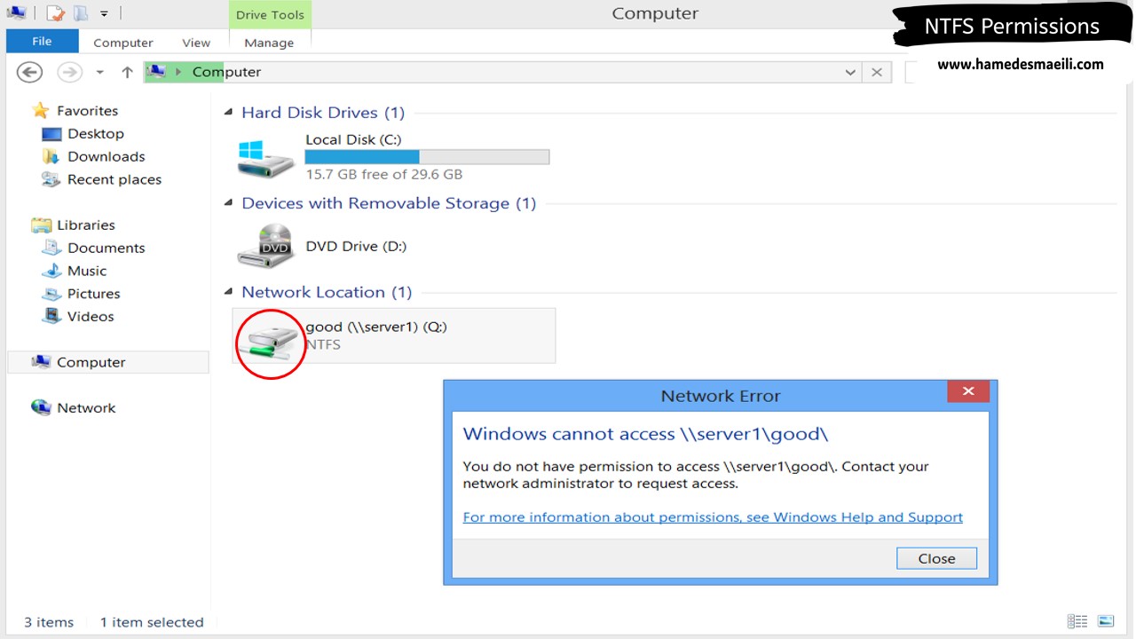Select the Local Disk (C:) capacity bar

pyautogui.click(x=427, y=157)
